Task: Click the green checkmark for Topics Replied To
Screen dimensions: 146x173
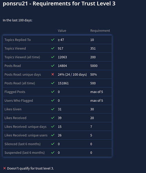Action: point(53,40)
